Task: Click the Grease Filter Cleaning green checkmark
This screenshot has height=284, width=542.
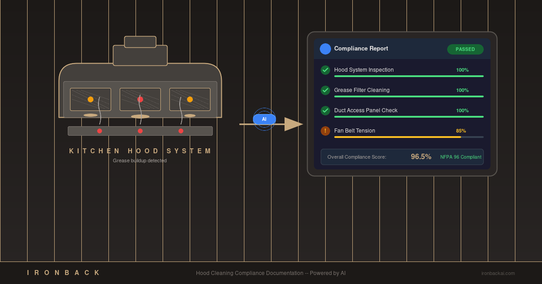Action: coord(325,90)
